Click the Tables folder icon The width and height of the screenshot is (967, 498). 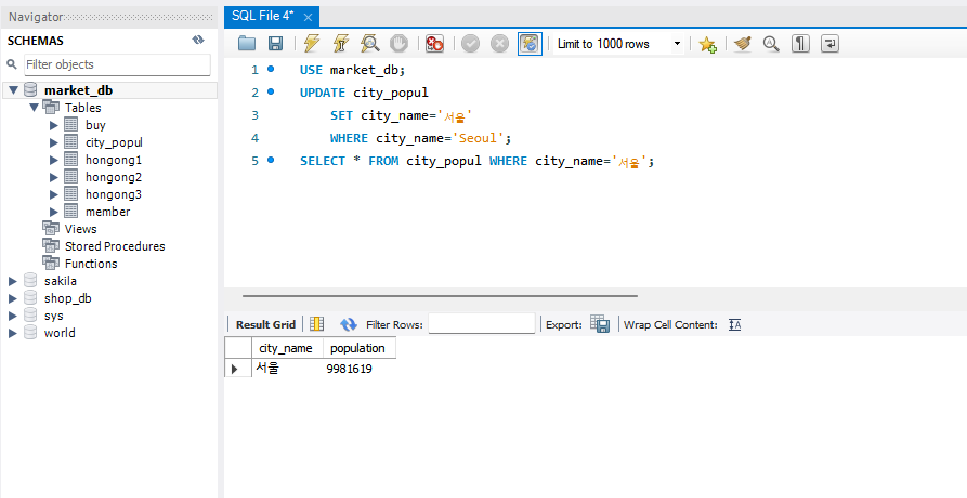coord(51,107)
